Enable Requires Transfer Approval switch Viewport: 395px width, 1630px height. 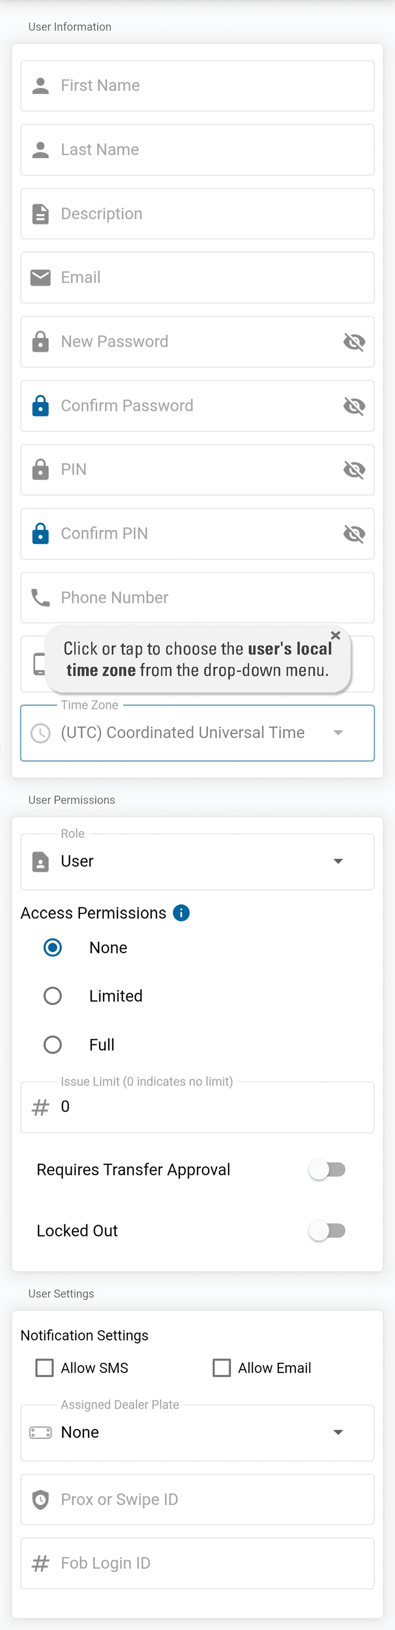(327, 1169)
